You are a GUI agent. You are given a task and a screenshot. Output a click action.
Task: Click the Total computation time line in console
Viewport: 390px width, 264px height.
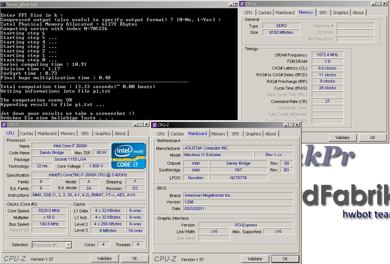(x=78, y=87)
